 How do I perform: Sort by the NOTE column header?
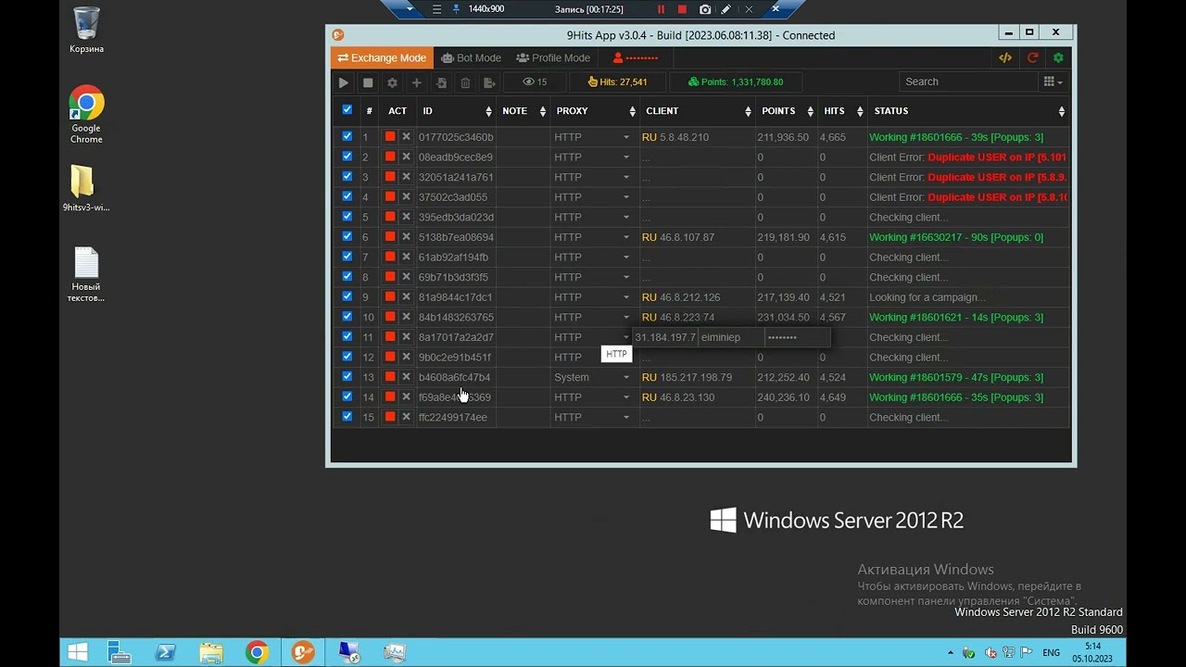point(524,111)
